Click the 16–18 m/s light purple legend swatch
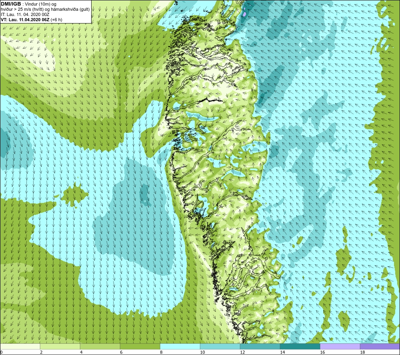Viewport: 400px width, 355px height. click(x=340, y=346)
